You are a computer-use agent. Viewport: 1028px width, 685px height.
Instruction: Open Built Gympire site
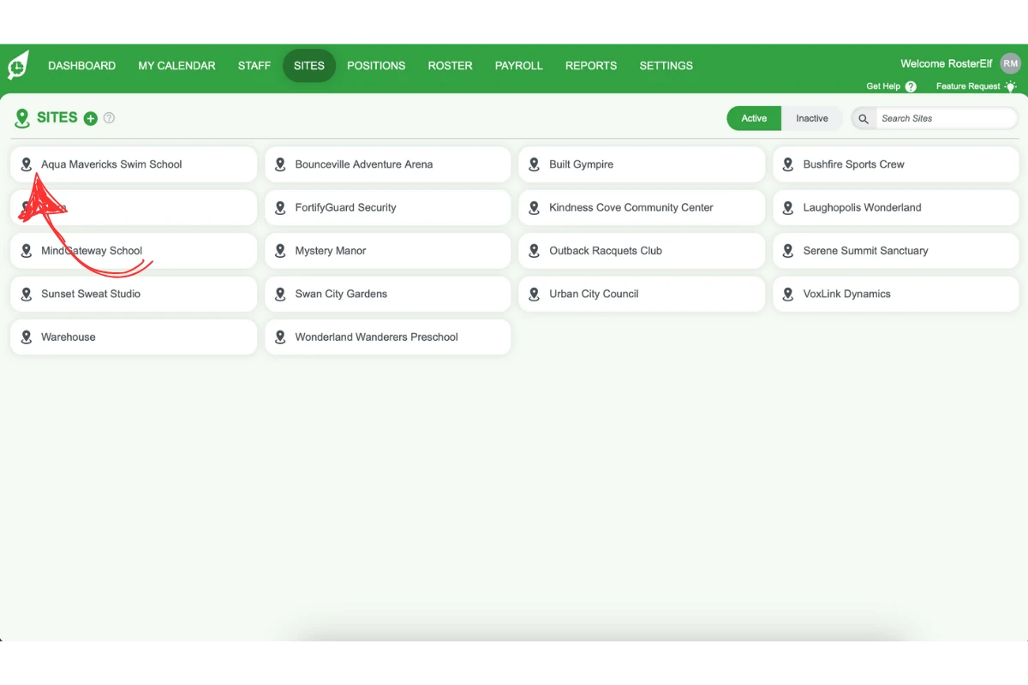[x=642, y=164]
